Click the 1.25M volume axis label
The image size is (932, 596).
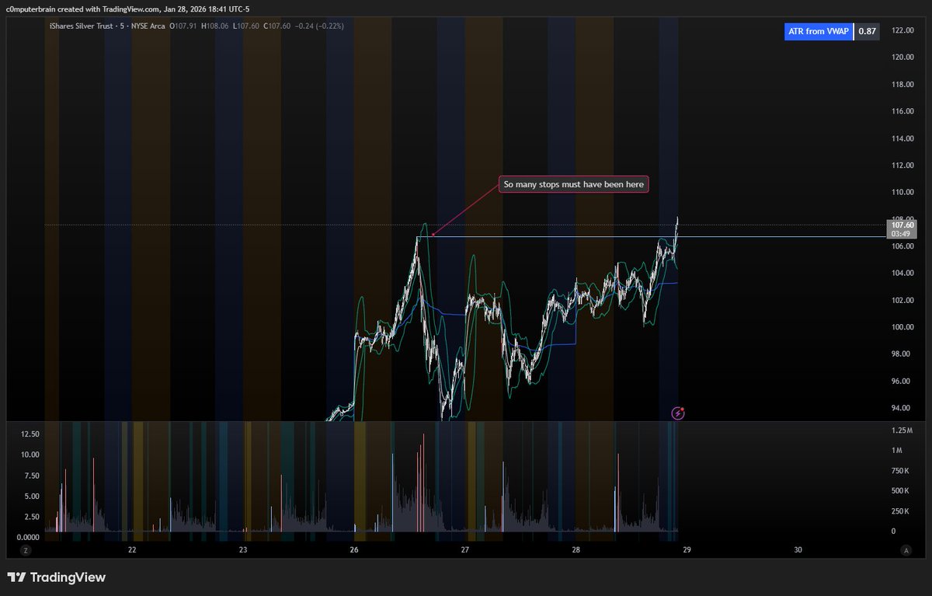902,430
